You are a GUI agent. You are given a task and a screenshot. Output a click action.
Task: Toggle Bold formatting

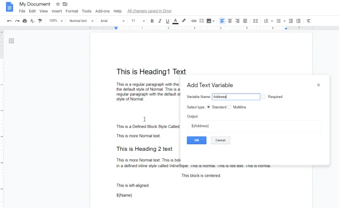tap(152, 21)
